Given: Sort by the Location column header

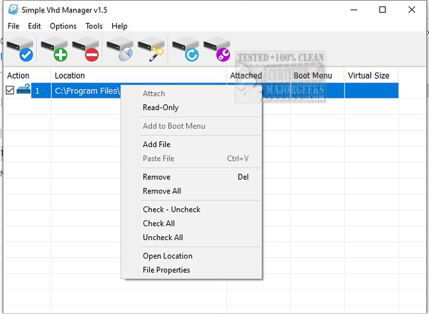Looking at the screenshot, I should (x=139, y=75).
